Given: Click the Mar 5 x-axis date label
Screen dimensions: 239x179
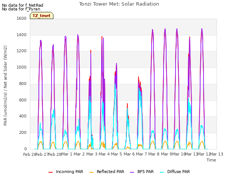Looking at the screenshot, I should click(x=117, y=154).
